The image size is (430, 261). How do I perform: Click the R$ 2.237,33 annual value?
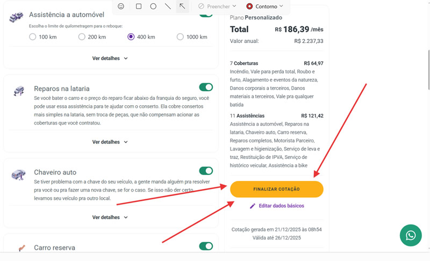pos(309,41)
